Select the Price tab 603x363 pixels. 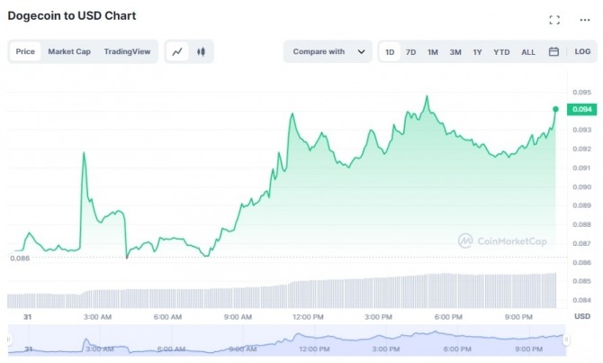pyautogui.click(x=25, y=51)
